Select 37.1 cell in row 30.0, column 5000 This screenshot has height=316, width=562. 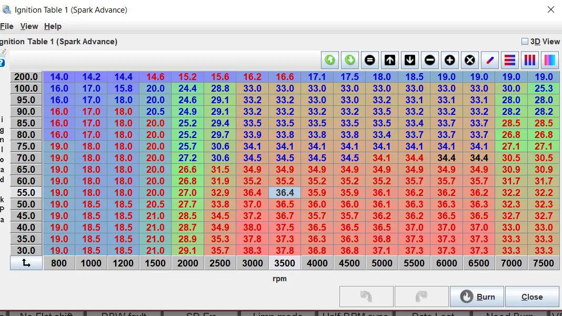[x=382, y=250]
